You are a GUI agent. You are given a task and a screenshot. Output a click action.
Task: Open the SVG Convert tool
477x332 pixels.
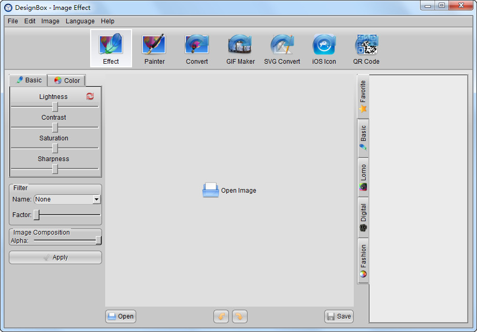pos(282,48)
